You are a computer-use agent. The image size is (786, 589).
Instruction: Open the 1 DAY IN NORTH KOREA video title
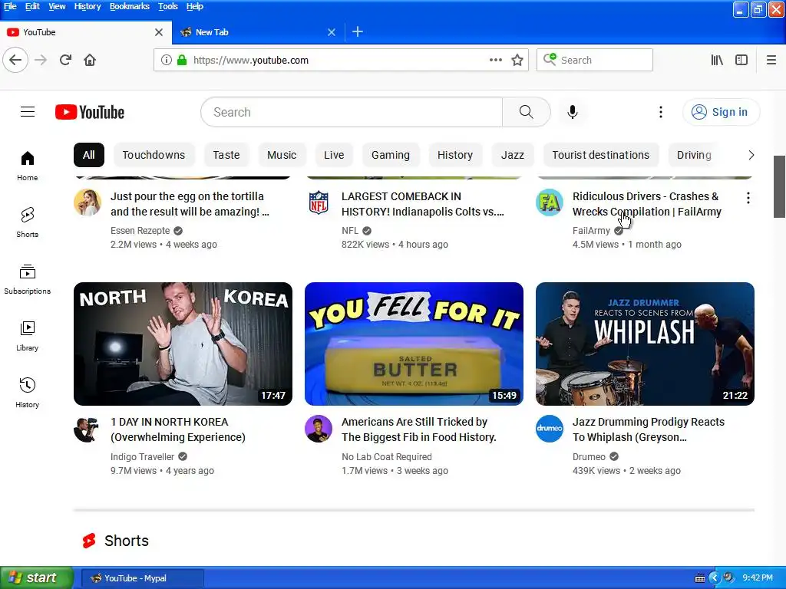pos(178,429)
